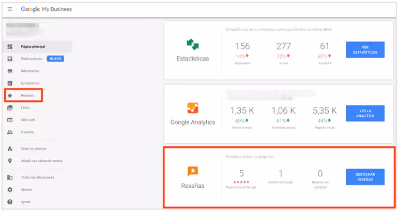This screenshot has height=211, width=398.
Task: Click the Todas las ubicaciones building icon
Action: click(x=10, y=177)
